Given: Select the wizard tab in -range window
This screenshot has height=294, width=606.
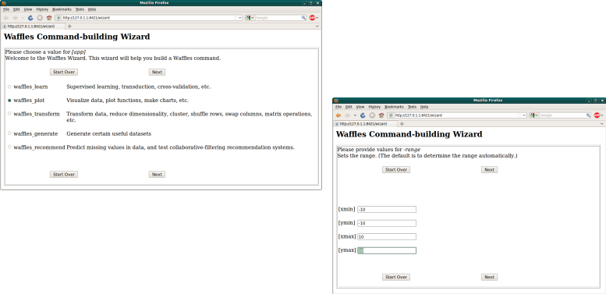Looking at the screenshot, I should point(365,124).
